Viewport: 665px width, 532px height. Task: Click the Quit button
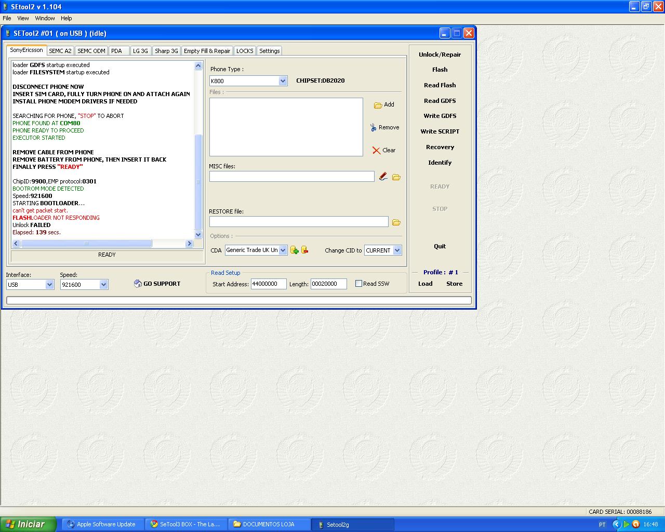[x=440, y=246]
